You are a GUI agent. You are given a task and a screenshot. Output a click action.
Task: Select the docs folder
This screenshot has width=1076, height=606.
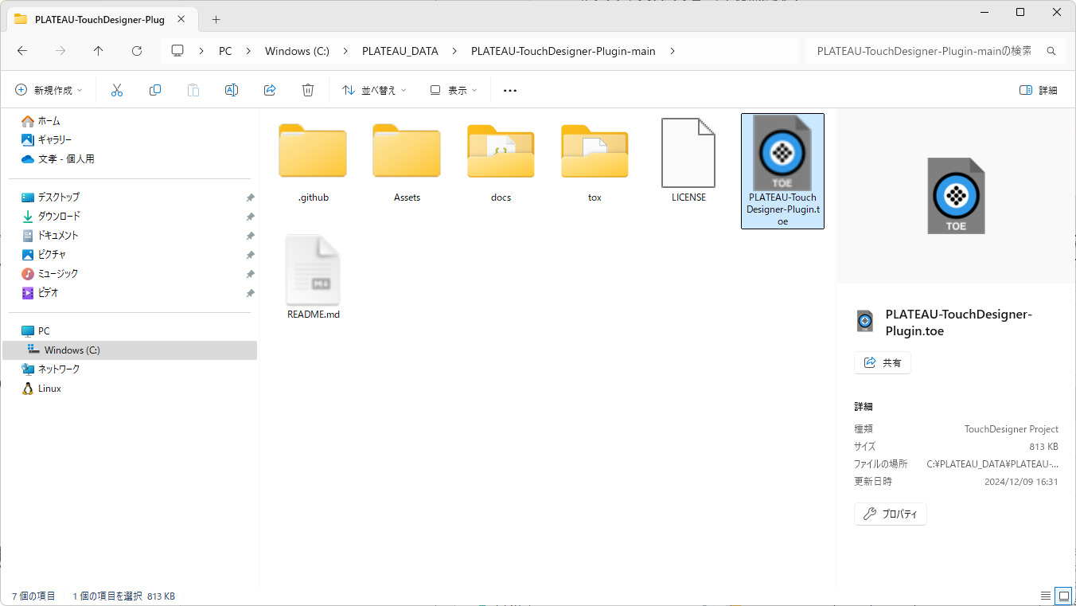[501, 162]
